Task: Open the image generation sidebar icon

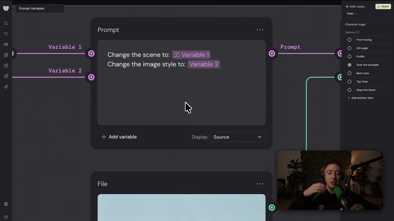Action: [x=6, y=55]
